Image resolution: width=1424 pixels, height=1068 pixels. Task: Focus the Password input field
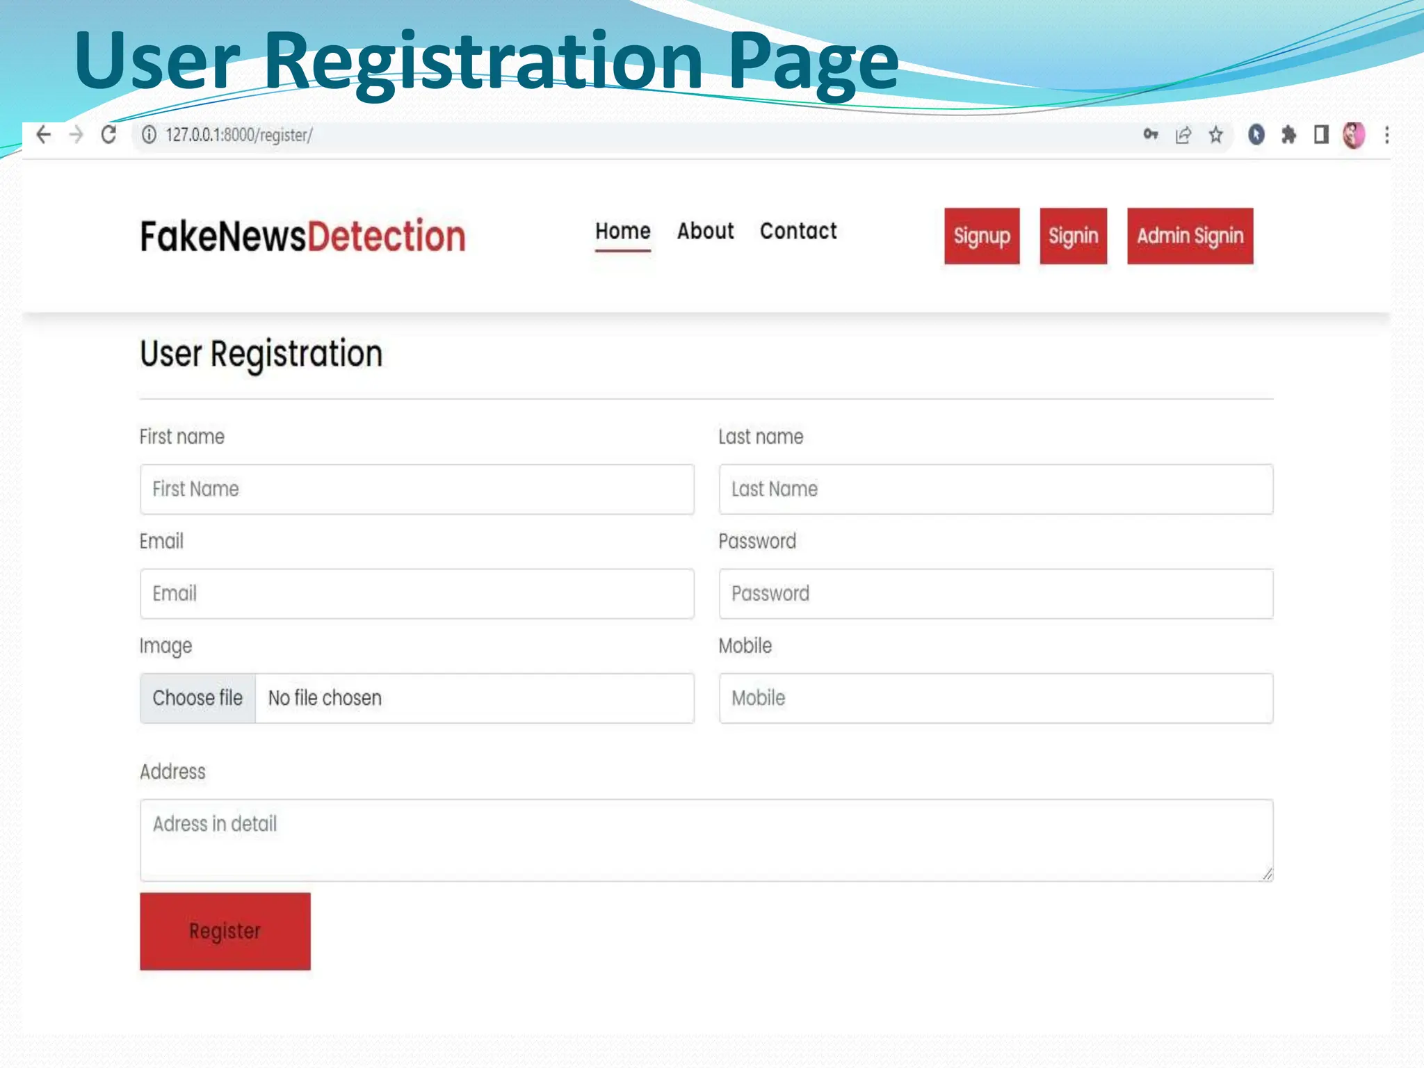coord(996,594)
